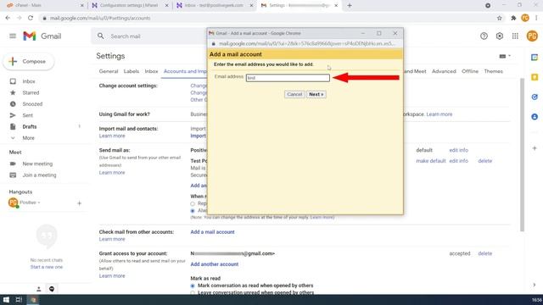Viewport: 543px width, 305px height.
Task: Open Task View on the taskbar
Action: click(x=19, y=300)
